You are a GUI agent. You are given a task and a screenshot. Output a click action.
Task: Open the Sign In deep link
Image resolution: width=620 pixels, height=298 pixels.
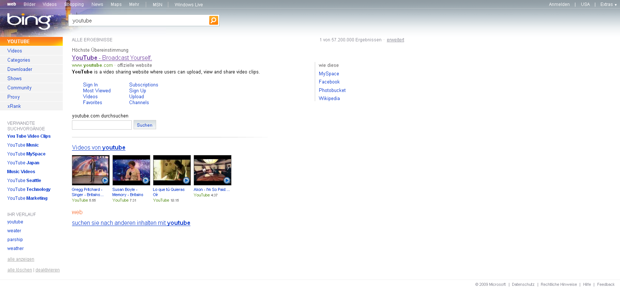pos(90,85)
